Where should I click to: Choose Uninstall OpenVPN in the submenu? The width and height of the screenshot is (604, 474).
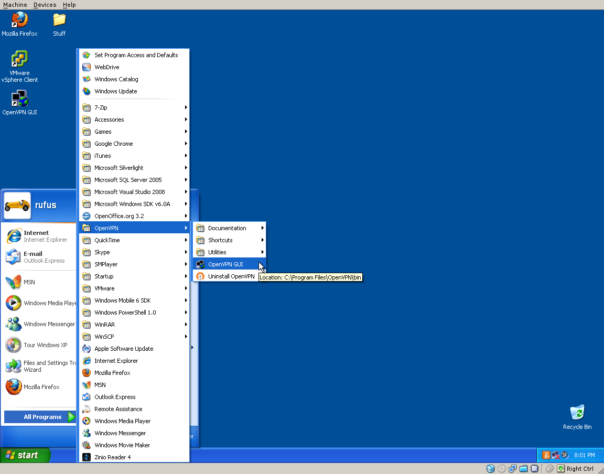point(229,276)
